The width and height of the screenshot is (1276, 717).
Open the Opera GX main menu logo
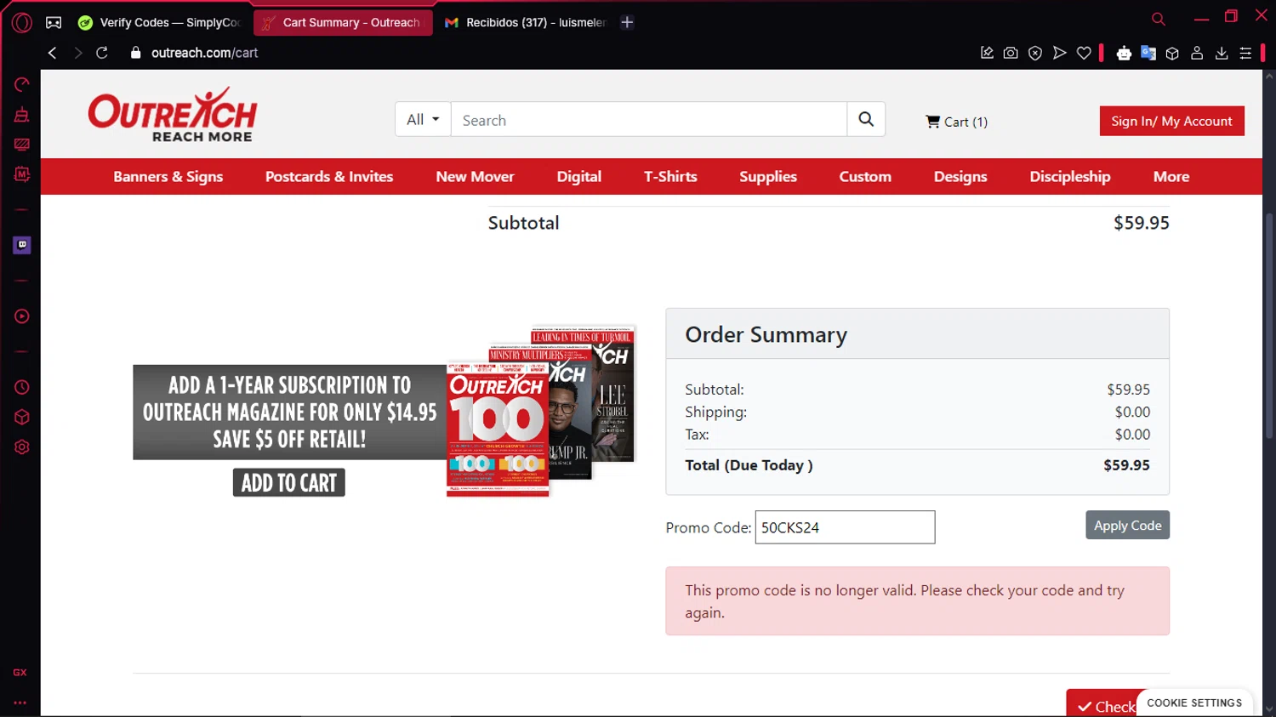(x=22, y=23)
